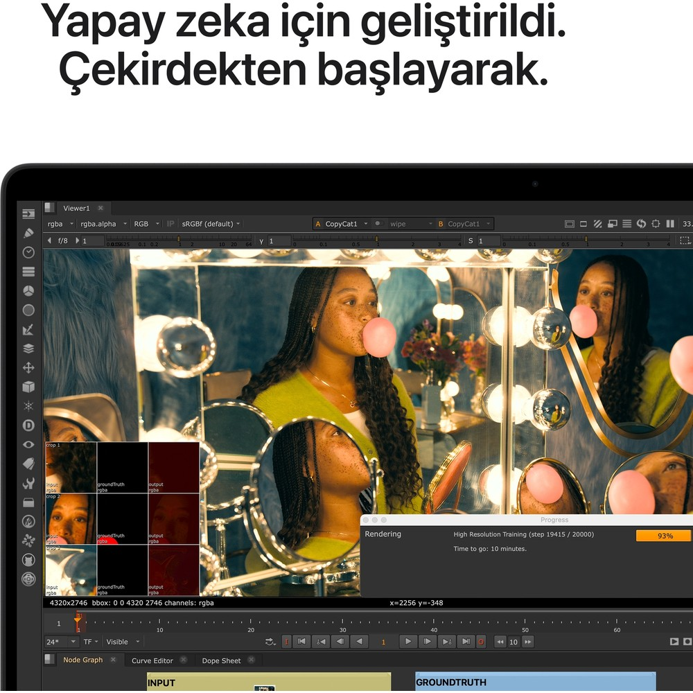The width and height of the screenshot is (693, 693).
Task: Click the play forward button
Action: (x=408, y=641)
